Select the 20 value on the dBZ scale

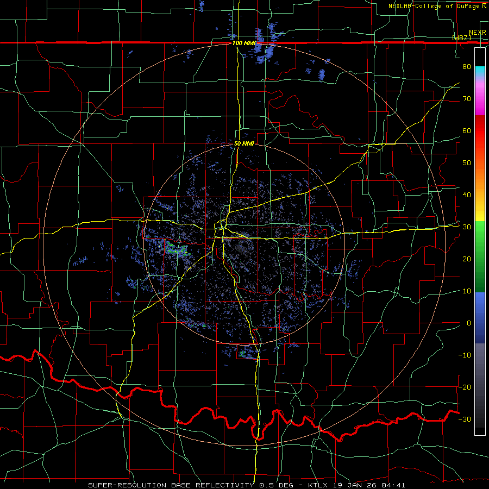(467, 259)
